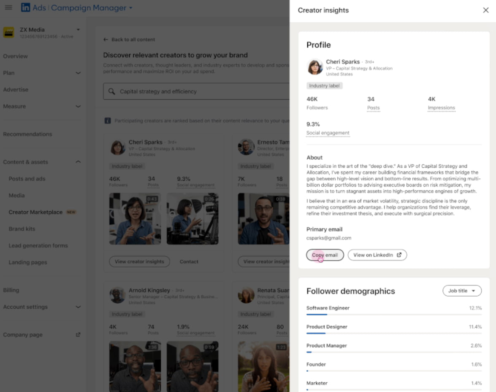Open Landing pages
The image size is (496, 392).
[x=28, y=262]
